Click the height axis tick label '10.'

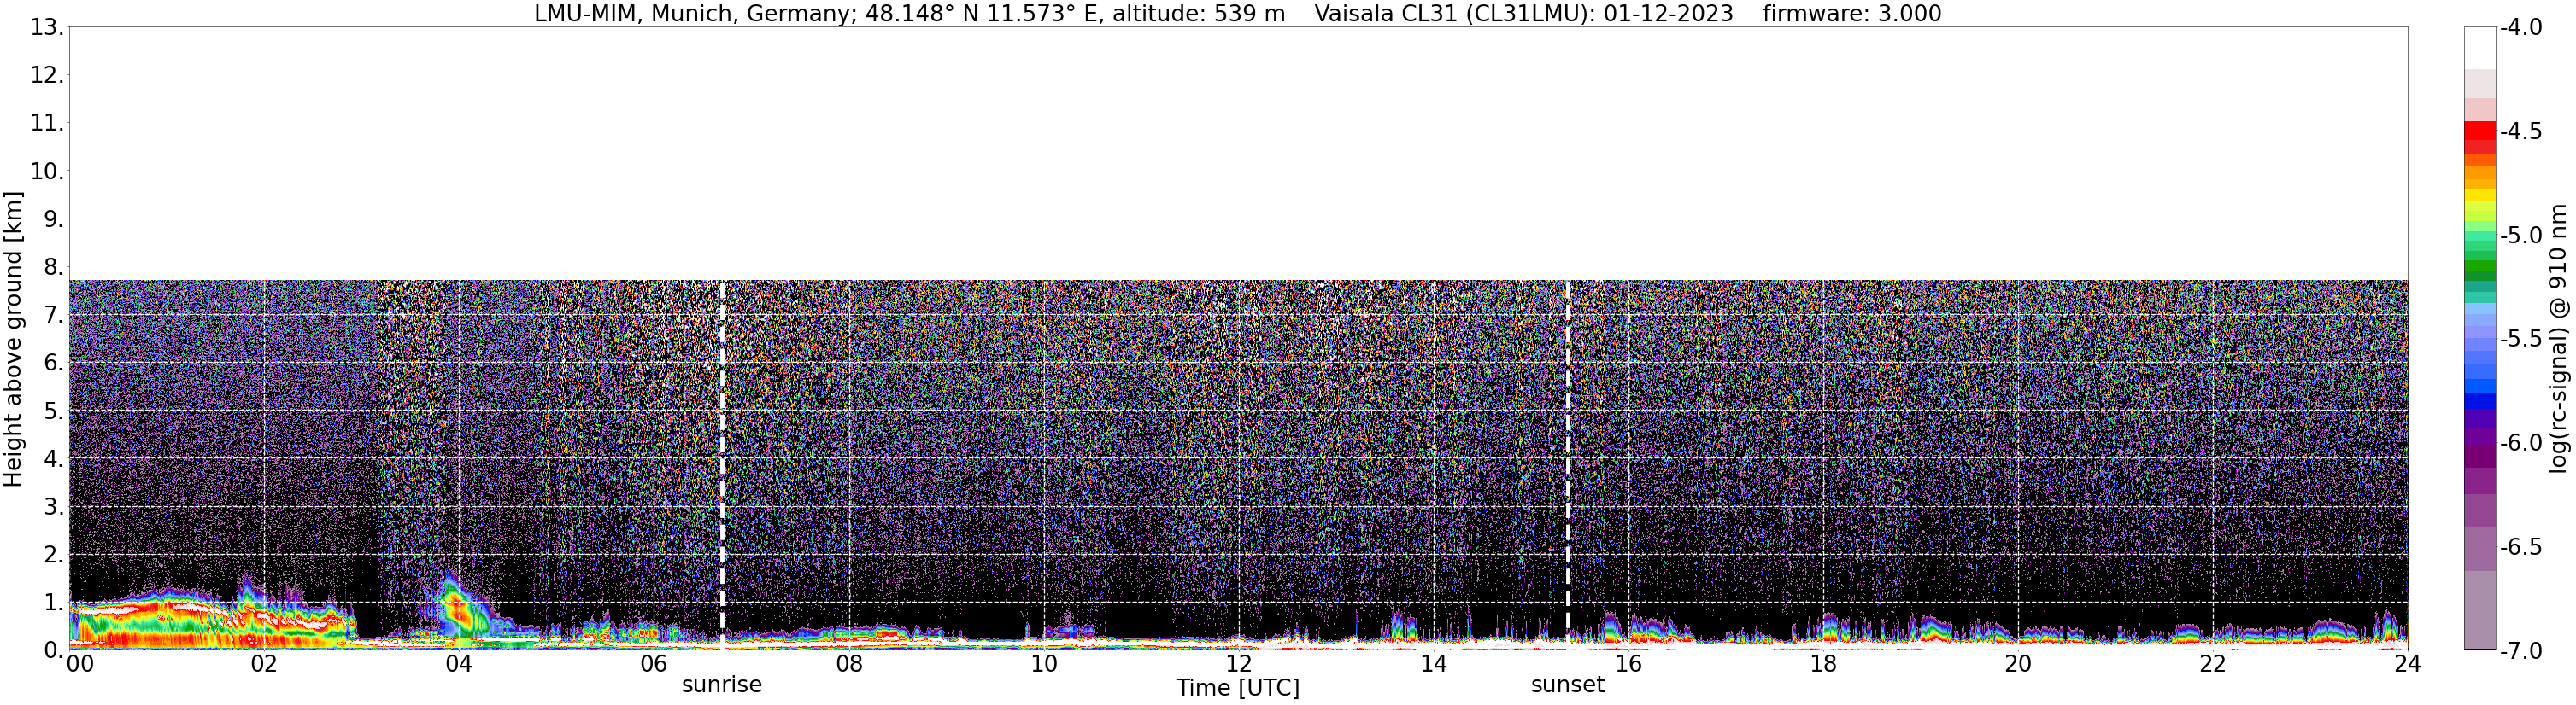point(46,172)
